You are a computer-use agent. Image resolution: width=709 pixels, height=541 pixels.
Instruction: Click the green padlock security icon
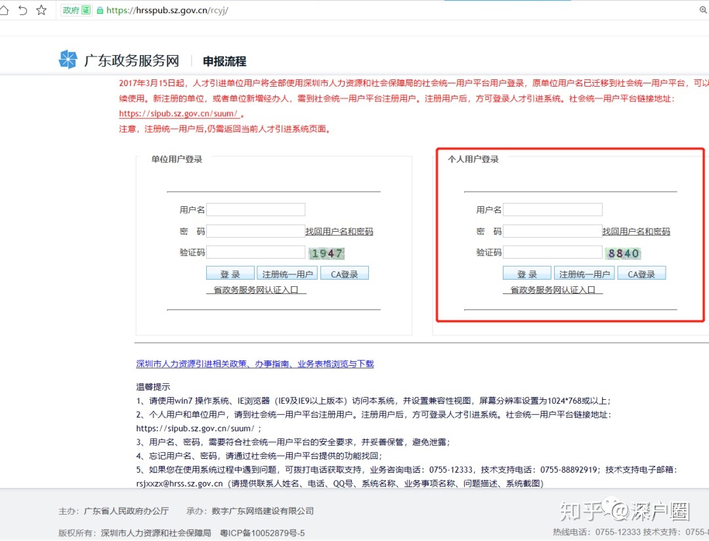click(100, 11)
